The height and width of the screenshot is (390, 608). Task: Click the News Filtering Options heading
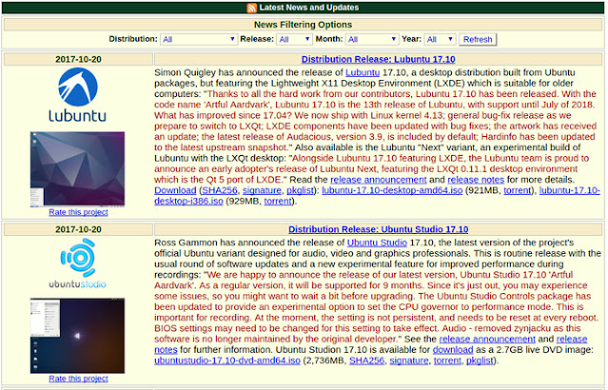tap(303, 25)
